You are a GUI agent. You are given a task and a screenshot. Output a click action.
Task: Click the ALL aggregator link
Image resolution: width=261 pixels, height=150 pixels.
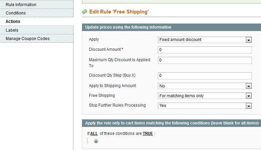(94, 134)
